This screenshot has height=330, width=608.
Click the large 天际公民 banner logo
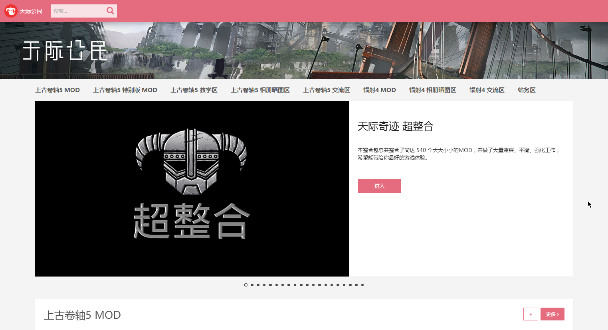65,51
